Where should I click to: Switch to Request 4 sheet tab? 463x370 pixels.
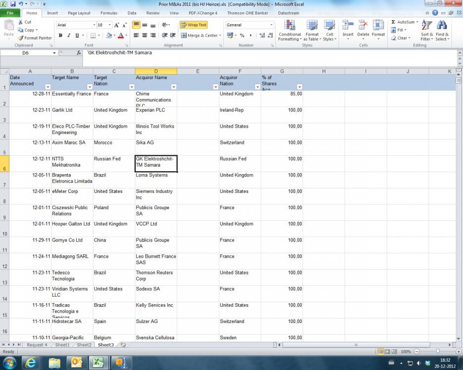(x=37, y=345)
